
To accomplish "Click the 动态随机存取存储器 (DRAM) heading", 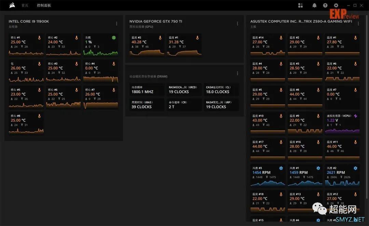I will click(149, 76).
